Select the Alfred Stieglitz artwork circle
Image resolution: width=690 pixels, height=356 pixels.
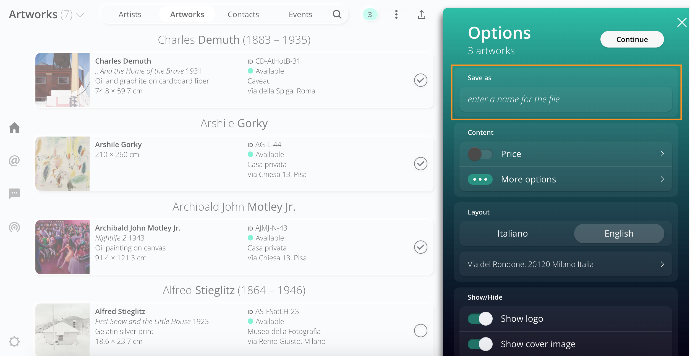421,331
